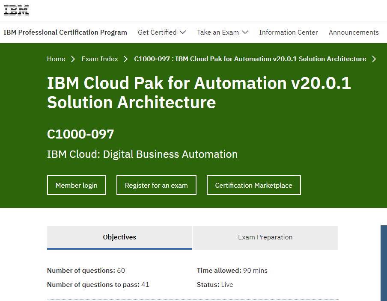Screen dimensions: 387x301
Task: Open Exam Index breadcrumb link
Action: click(100, 59)
